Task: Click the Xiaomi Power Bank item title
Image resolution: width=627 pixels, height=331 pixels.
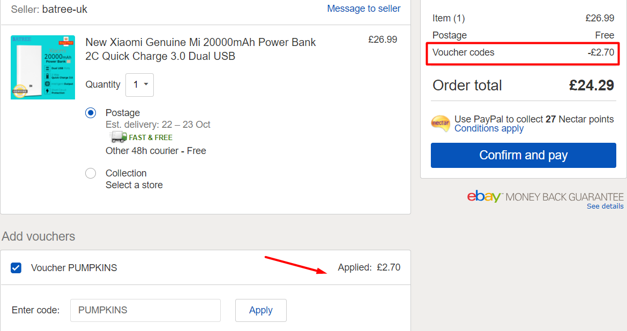Action: [201, 49]
